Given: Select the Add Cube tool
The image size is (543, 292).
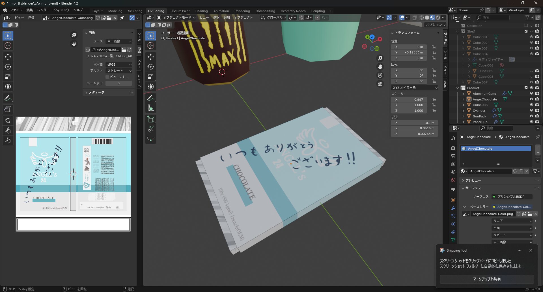Looking at the screenshot, I should click(151, 119).
